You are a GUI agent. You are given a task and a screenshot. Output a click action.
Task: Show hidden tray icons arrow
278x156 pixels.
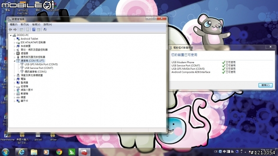245,152
